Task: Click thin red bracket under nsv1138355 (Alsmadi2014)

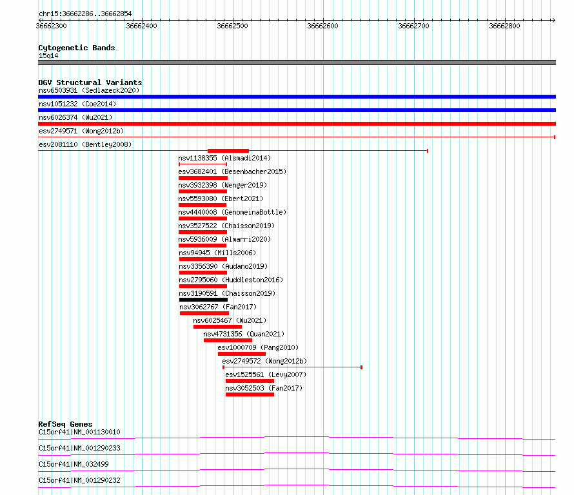Action: (x=203, y=164)
